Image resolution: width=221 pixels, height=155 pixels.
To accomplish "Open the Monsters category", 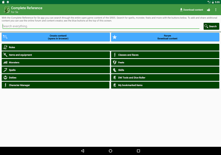I will 56,62.
